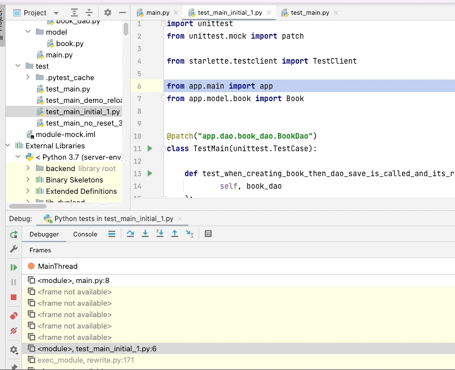Rerun the Python tests debug session
Image resolution: width=455 pixels, height=370 pixels.
pos(12,234)
